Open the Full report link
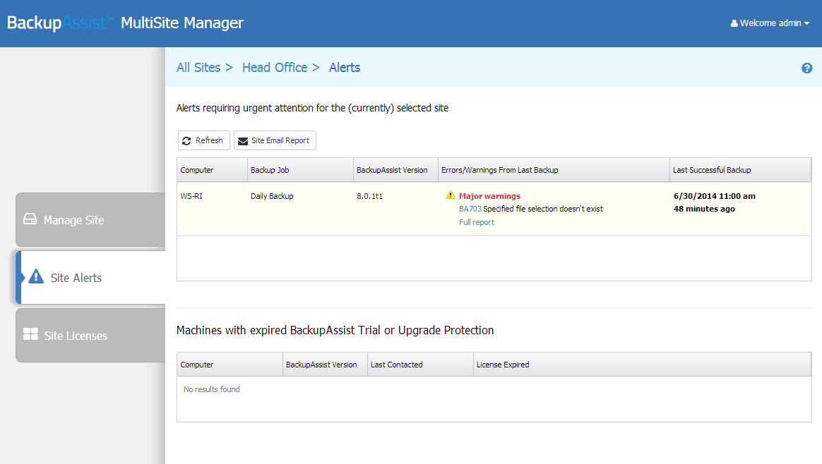 pyautogui.click(x=477, y=222)
